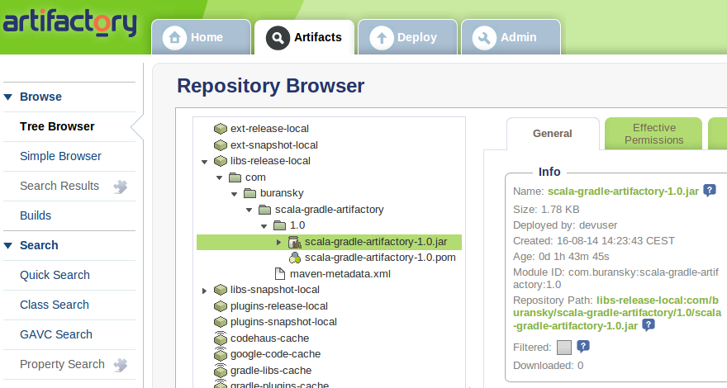Click the google-code-cache remote repository icon
This screenshot has height=388, width=727.
(x=221, y=354)
